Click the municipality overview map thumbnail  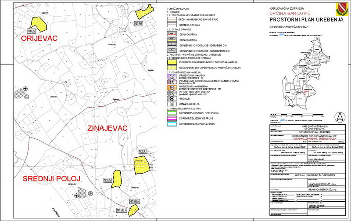point(306,74)
